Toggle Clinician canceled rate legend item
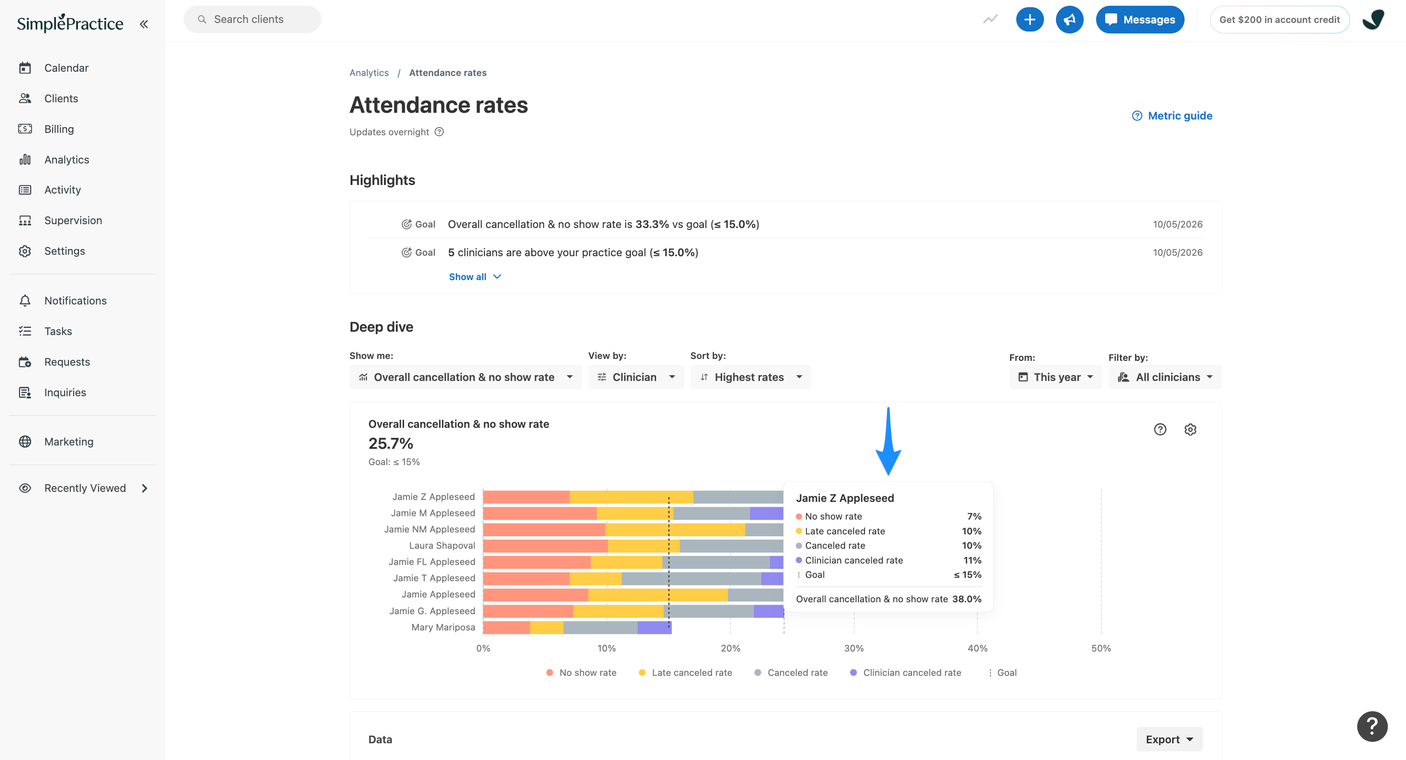The height and width of the screenshot is (760, 1406). point(905,673)
